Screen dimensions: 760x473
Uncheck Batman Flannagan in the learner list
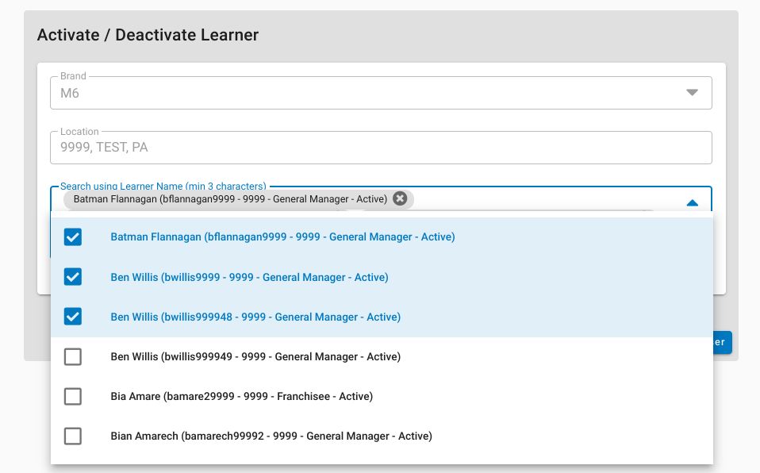(72, 236)
